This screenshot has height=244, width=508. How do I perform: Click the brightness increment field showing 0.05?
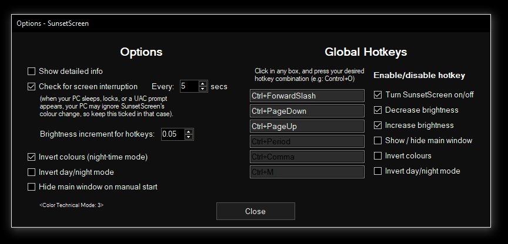173,134
